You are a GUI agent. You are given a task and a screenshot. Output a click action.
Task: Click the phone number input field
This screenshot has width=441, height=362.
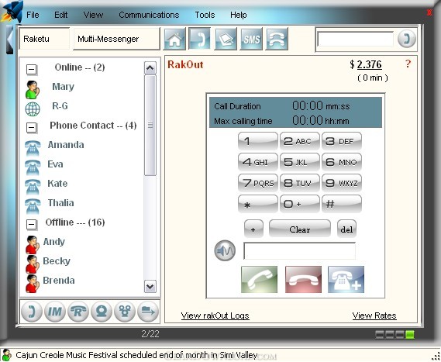click(x=299, y=250)
